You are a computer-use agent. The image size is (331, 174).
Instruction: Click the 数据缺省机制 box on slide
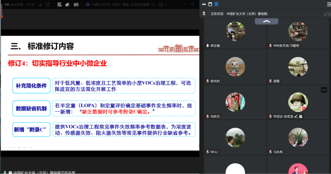31,108
